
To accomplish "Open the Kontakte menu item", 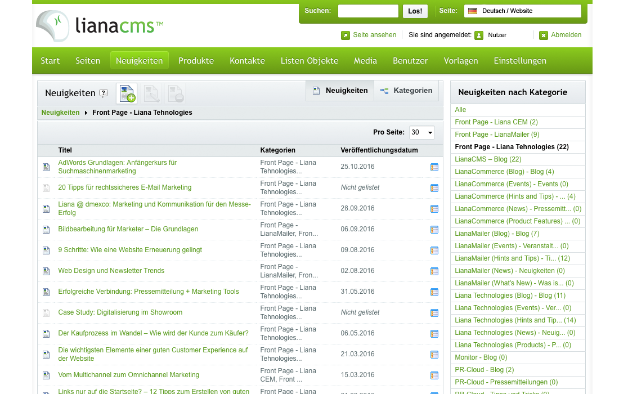I will [247, 61].
